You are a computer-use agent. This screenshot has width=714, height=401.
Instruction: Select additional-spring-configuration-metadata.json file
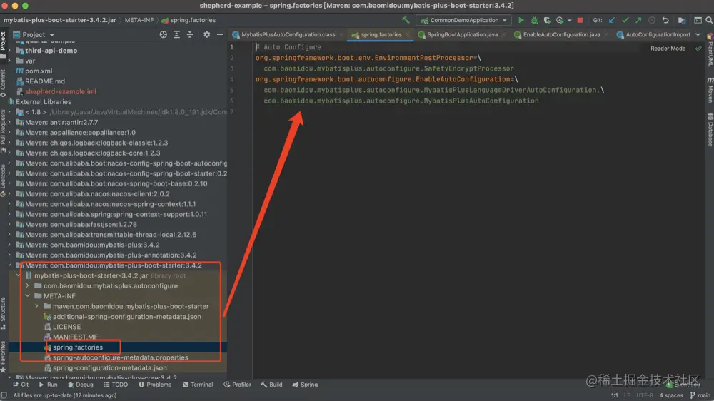click(x=126, y=316)
